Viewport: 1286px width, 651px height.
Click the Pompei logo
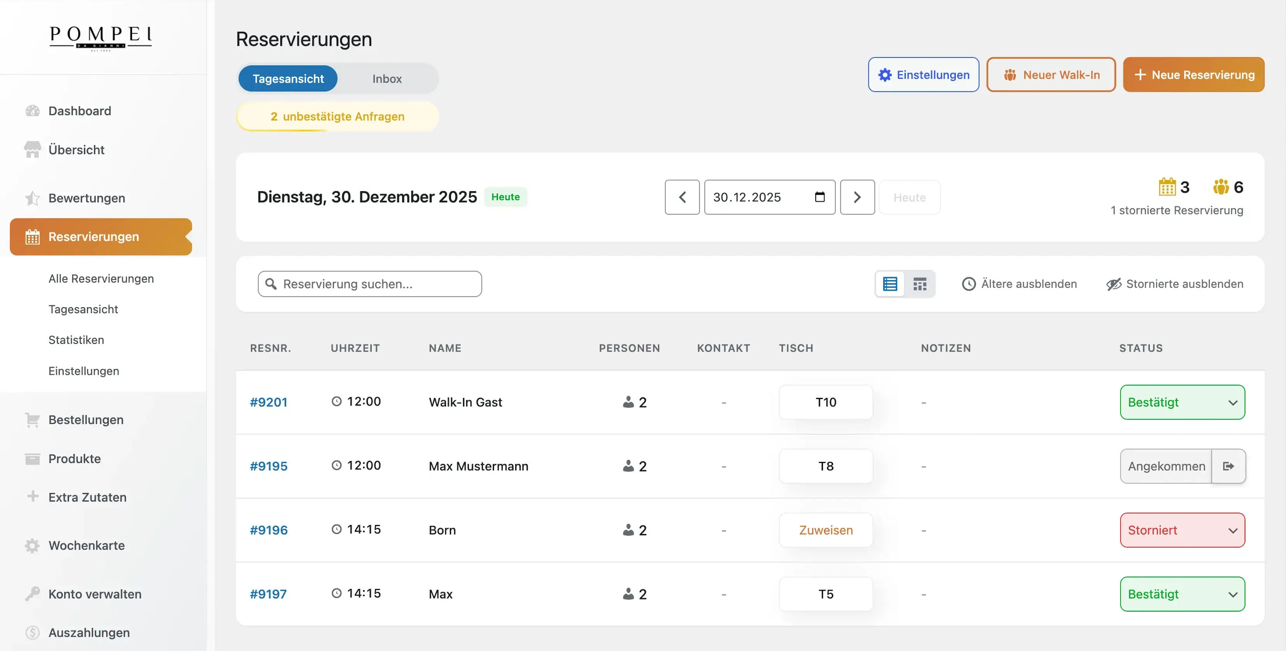[100, 38]
